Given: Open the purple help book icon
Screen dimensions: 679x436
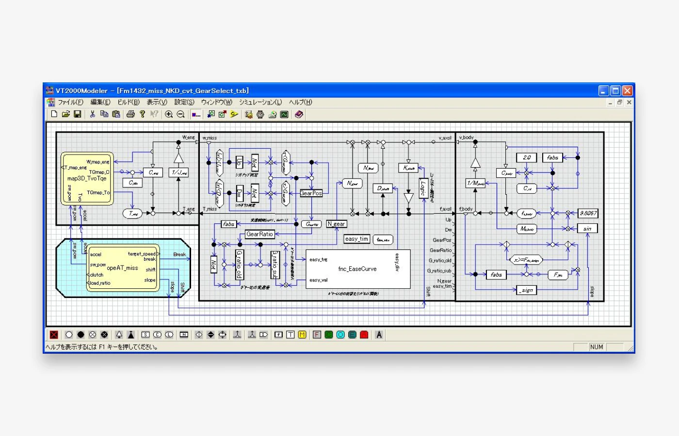Looking at the screenshot, I should click(x=299, y=114).
